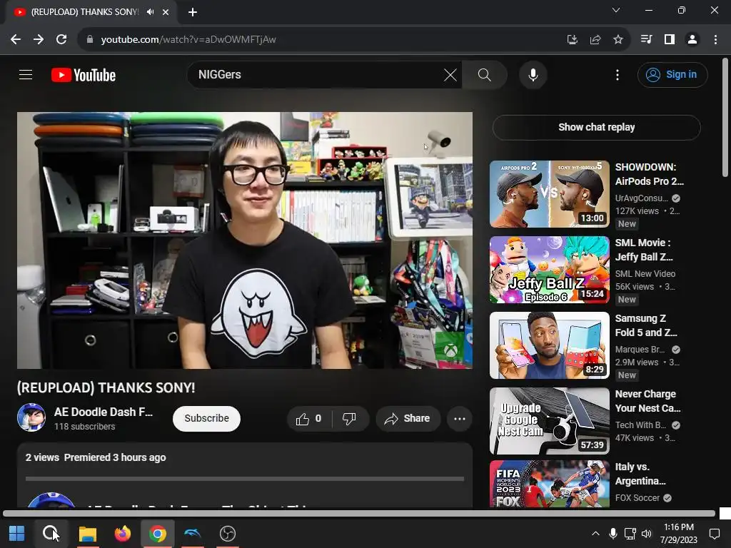The height and width of the screenshot is (548, 731).
Task: Click the Chrome address bar URL
Action: [188, 40]
